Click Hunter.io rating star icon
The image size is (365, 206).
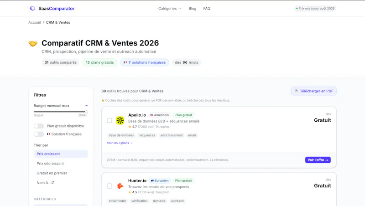pyautogui.click(x=130, y=192)
